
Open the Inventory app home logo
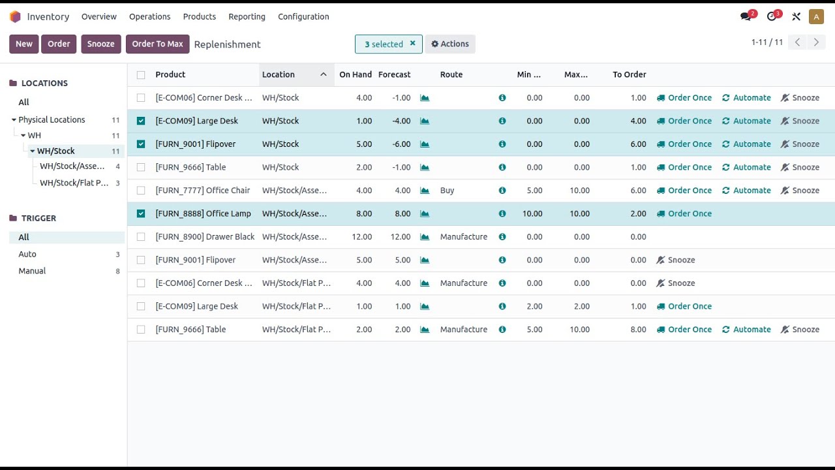pos(15,16)
